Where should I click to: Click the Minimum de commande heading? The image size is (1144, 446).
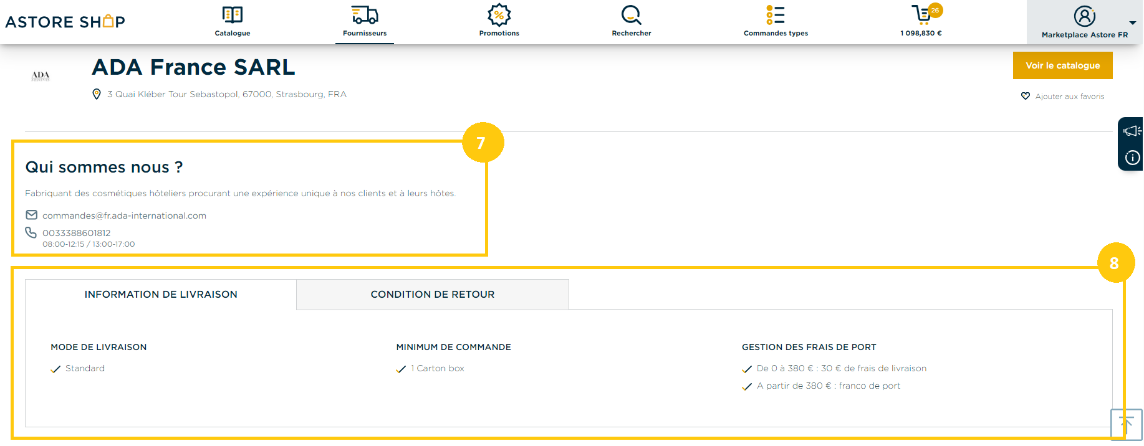[x=453, y=347]
